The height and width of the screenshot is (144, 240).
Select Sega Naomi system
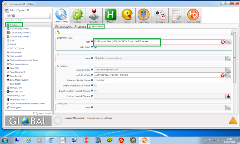point(16,84)
